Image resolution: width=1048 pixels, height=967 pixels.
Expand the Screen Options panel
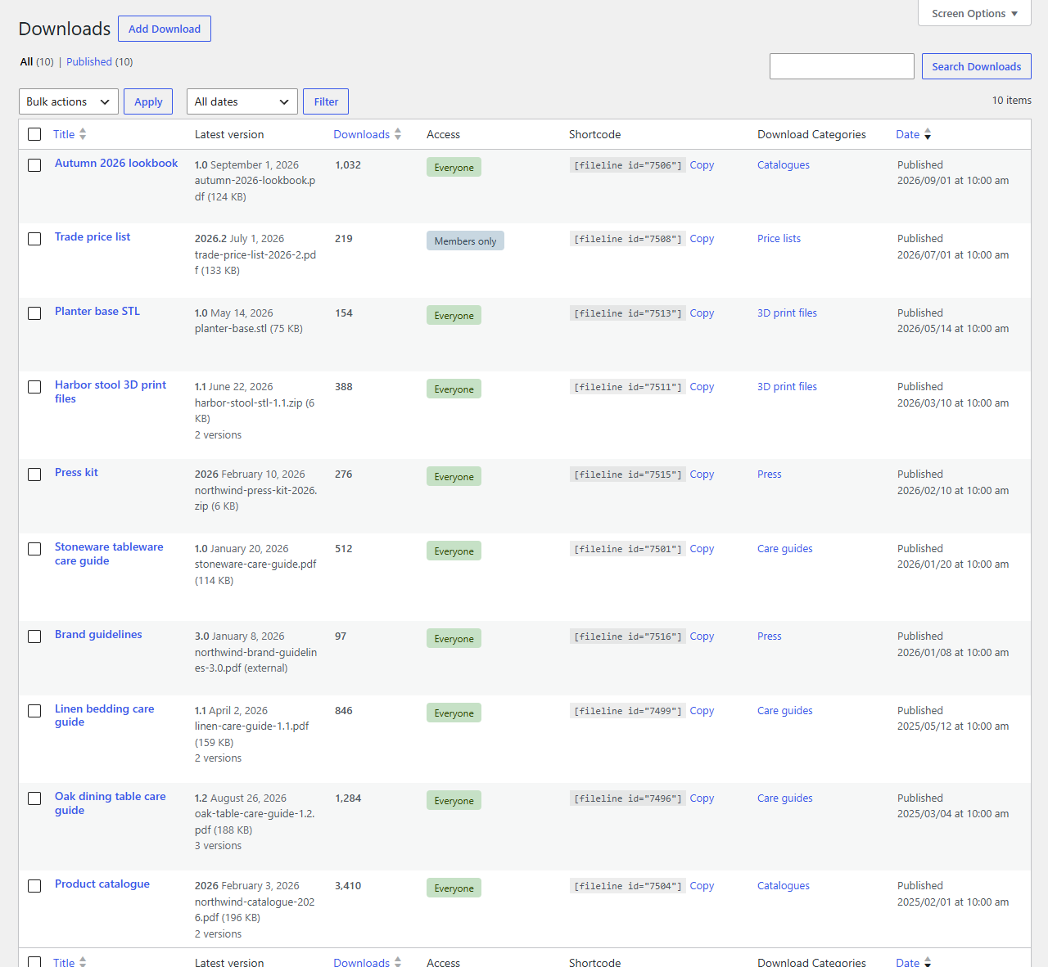tap(974, 13)
